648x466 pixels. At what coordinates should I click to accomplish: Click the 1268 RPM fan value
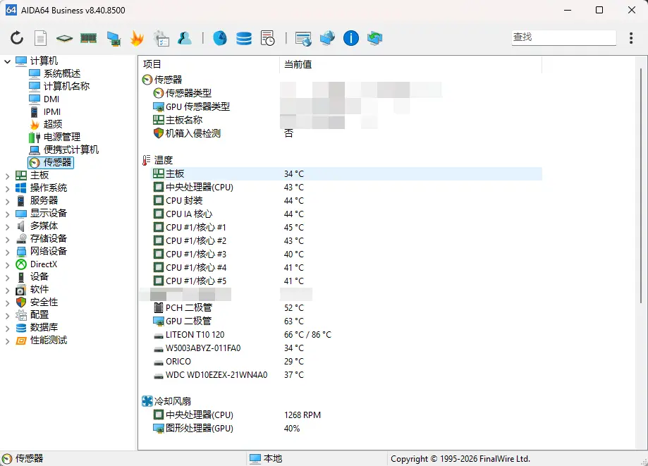pyautogui.click(x=302, y=415)
